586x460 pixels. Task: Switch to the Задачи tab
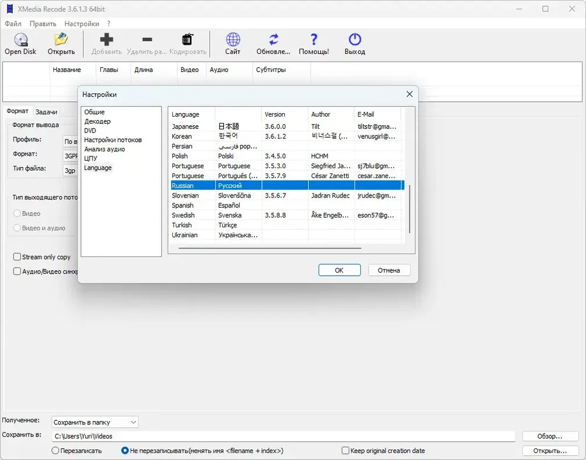[x=46, y=112]
